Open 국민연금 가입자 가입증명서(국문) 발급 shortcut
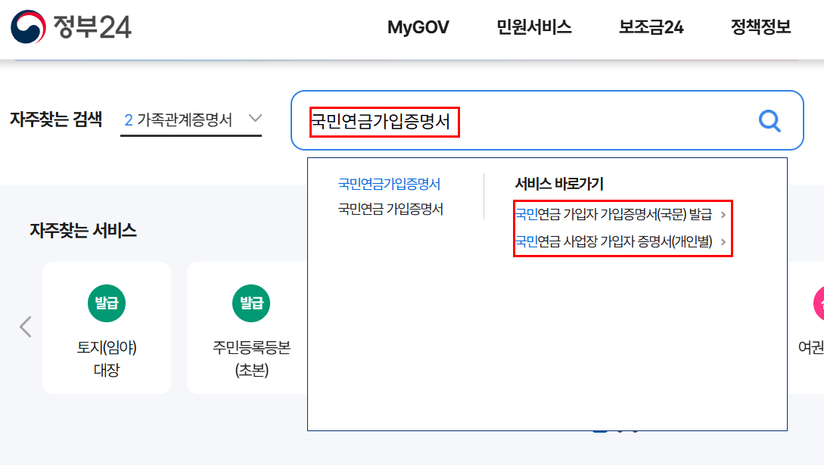The width and height of the screenshot is (824, 469). tap(613, 214)
